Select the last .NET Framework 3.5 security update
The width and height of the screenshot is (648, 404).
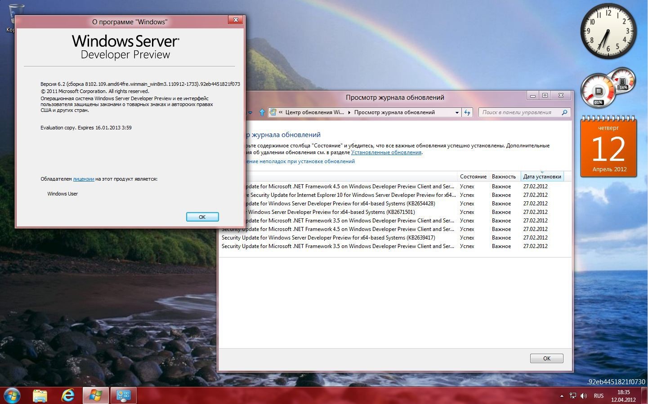[x=395, y=246]
